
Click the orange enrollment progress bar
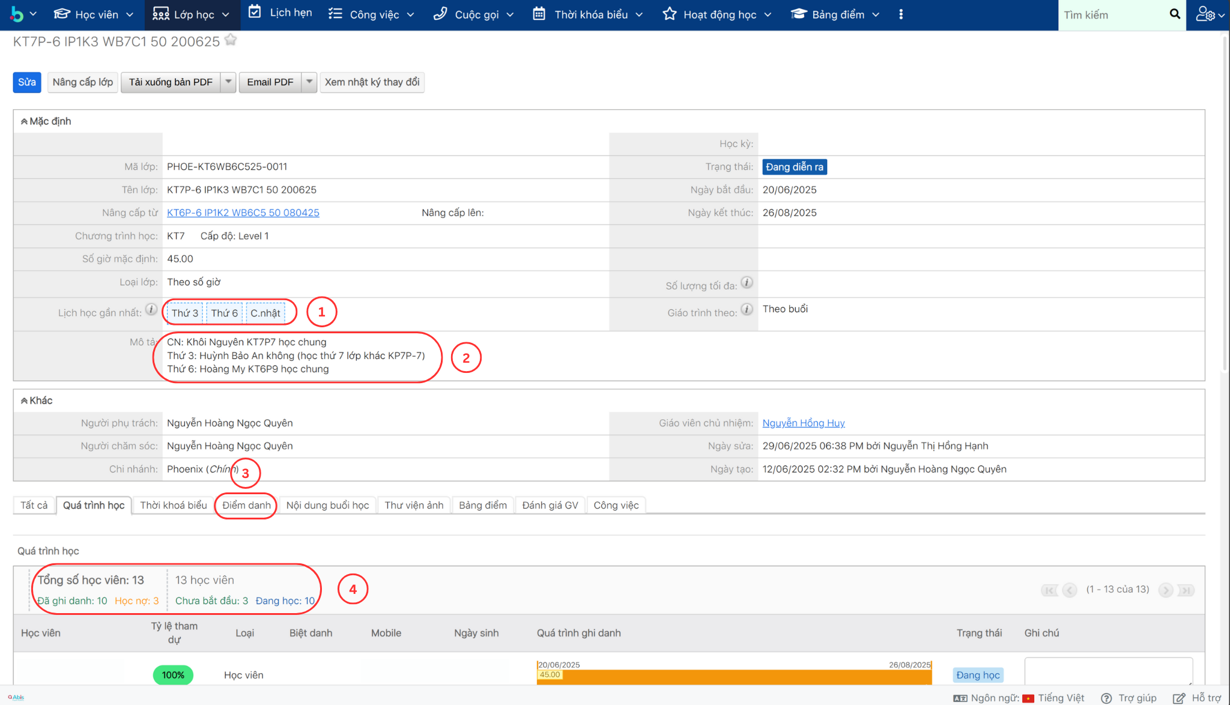(x=734, y=677)
